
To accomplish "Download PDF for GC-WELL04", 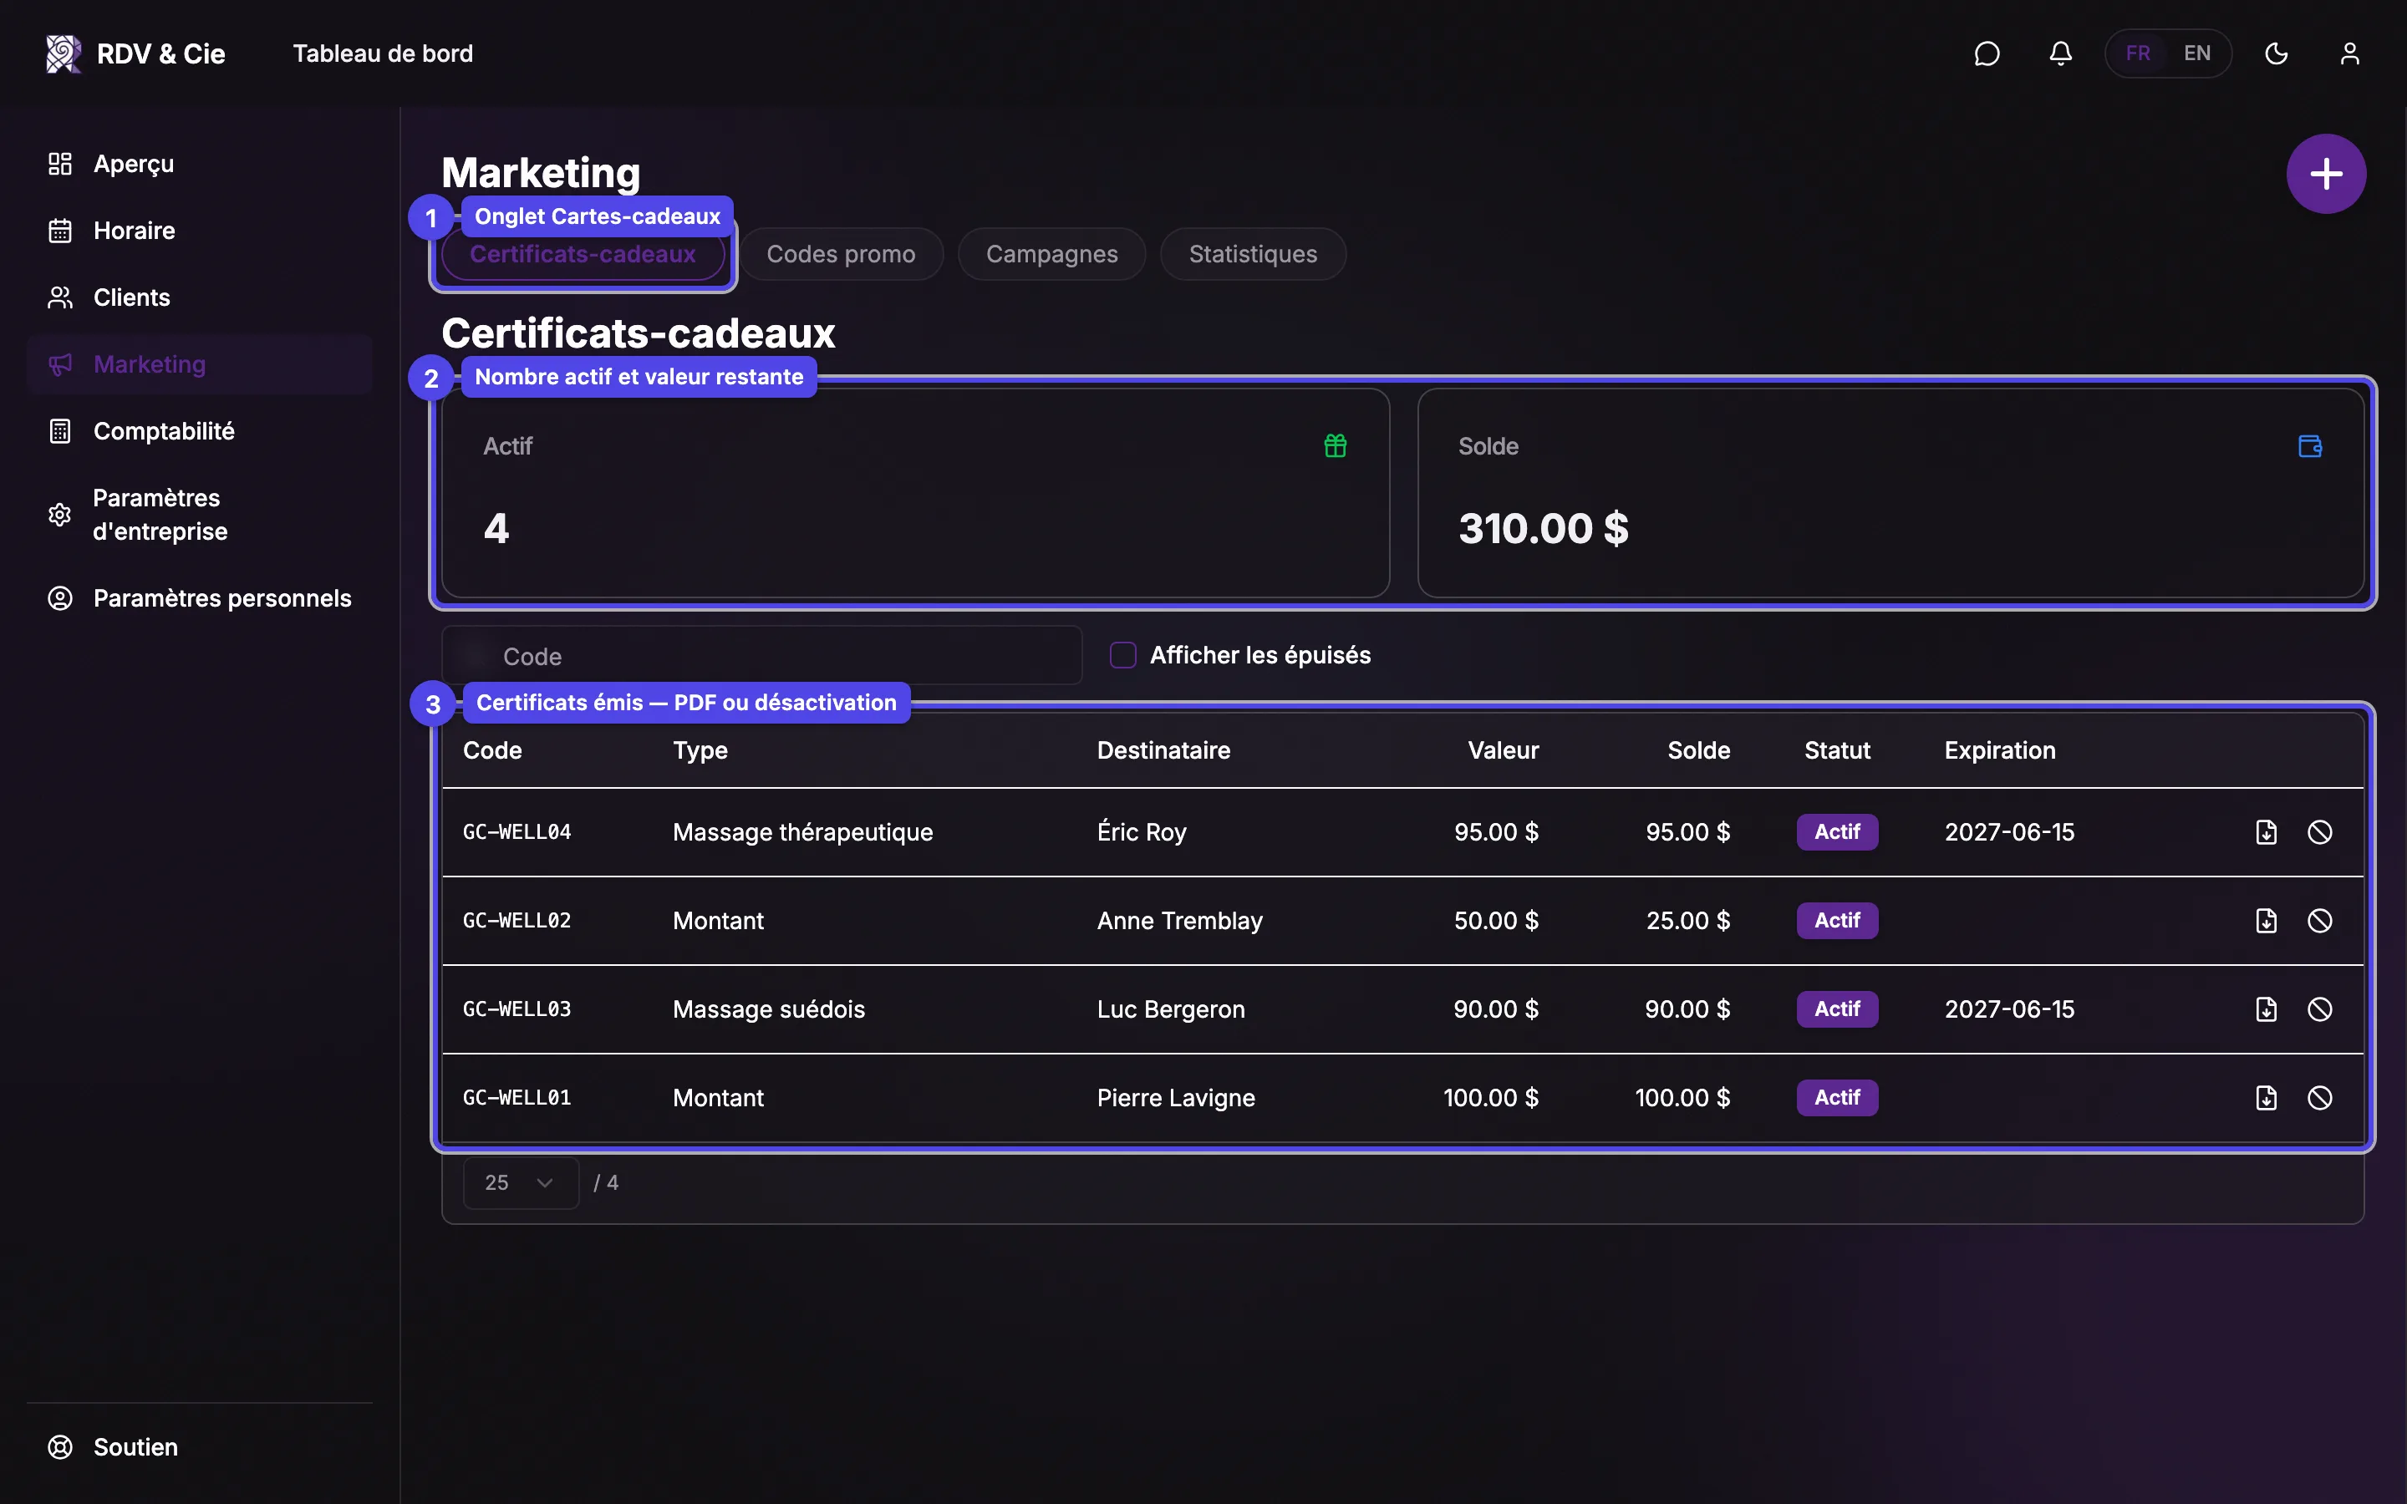I will click(x=2266, y=832).
